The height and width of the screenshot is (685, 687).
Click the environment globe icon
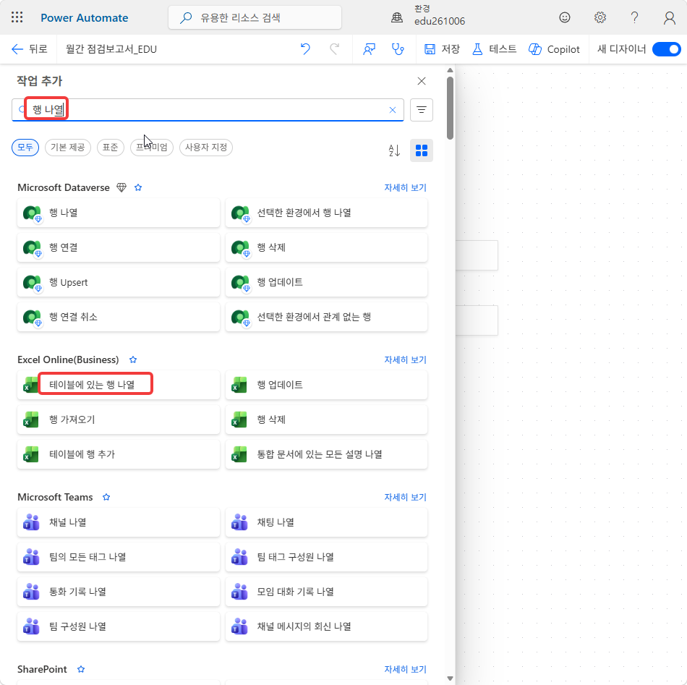point(397,17)
